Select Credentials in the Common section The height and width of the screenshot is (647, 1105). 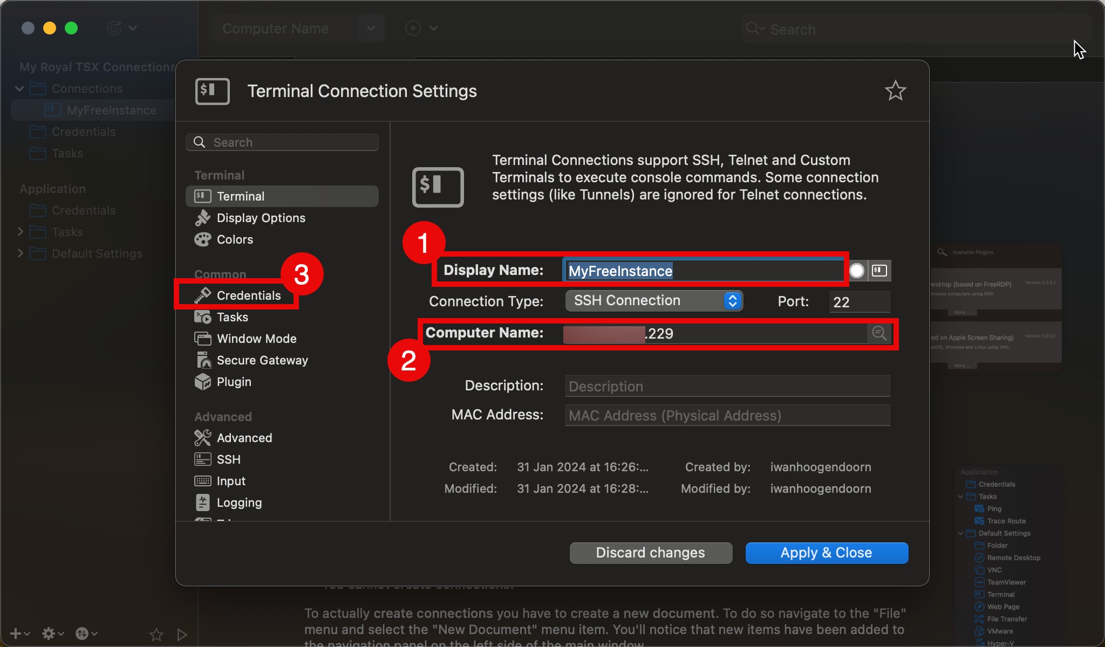(248, 295)
